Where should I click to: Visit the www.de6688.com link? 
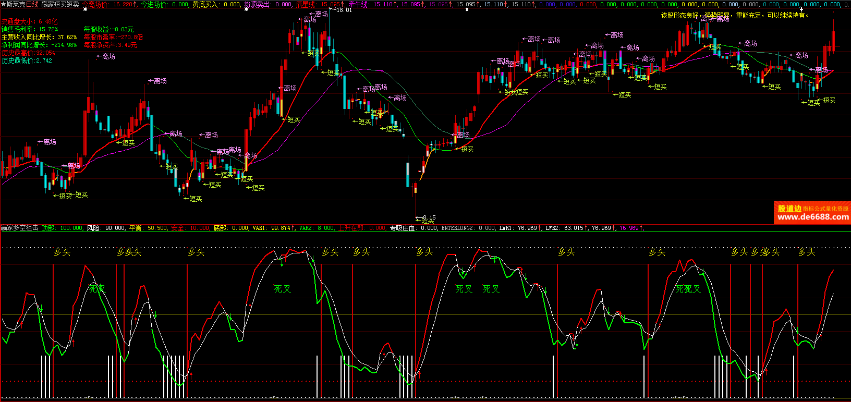pyautogui.click(x=812, y=217)
